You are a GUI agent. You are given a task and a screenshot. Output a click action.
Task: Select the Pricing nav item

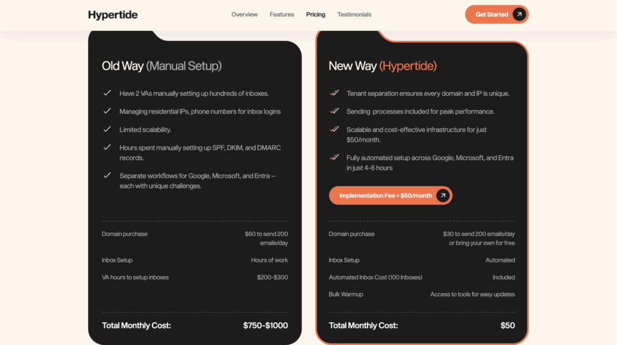(x=316, y=14)
